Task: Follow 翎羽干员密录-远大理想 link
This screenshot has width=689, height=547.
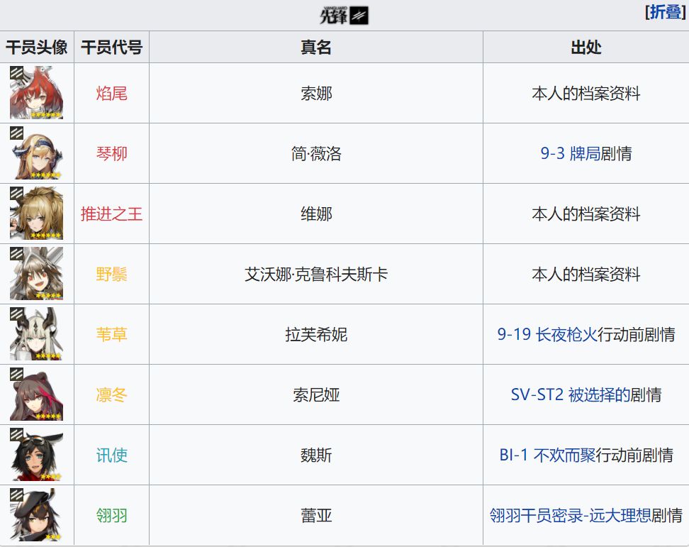Action: tap(570, 515)
